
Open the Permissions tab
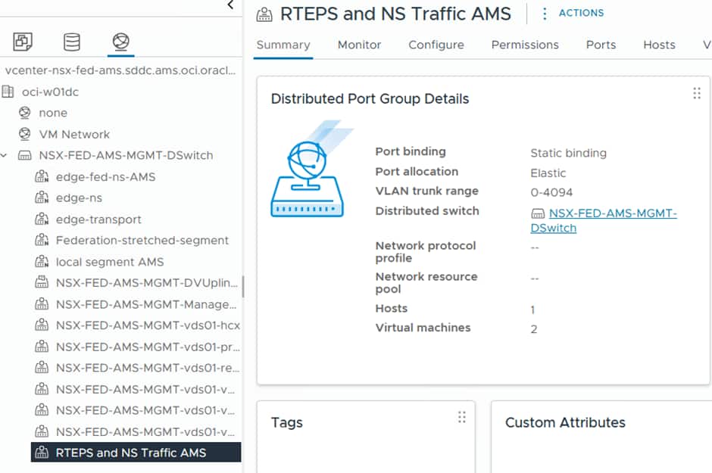point(525,45)
